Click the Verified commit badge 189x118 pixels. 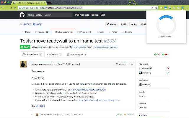point(119,114)
